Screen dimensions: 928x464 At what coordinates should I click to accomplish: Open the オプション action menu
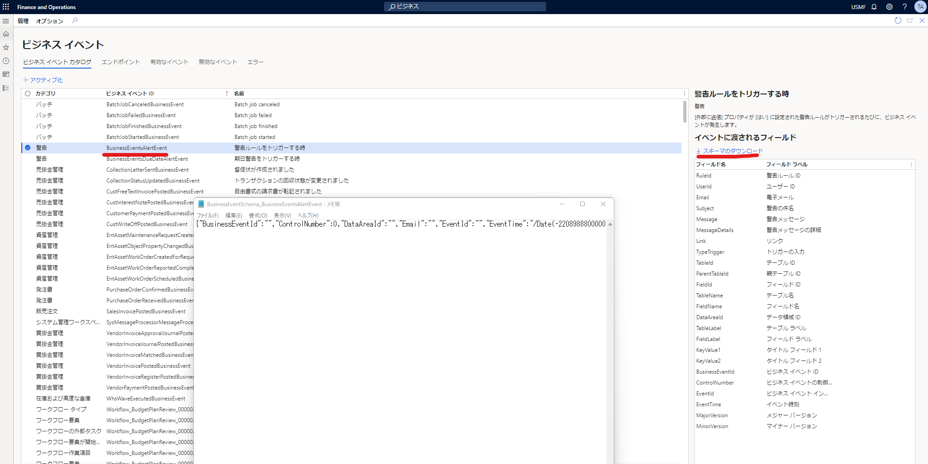tap(49, 21)
